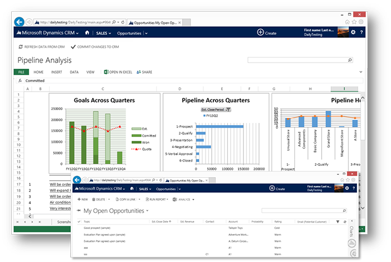Screen dimensions: 391x262
Task: Sort by the Account column header
Action: 233,221
